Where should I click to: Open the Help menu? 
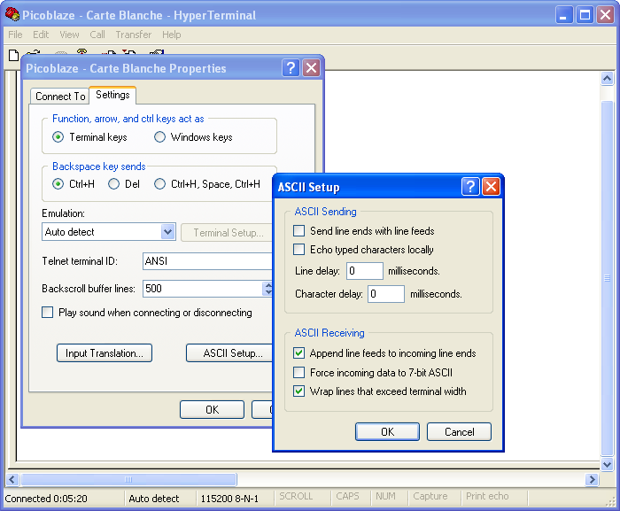point(171,35)
